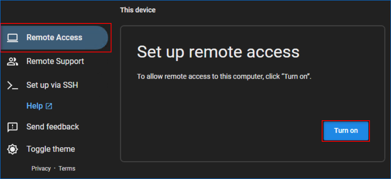
Task: Click the terminal prompt icon for SSH
Action: [x=13, y=85]
